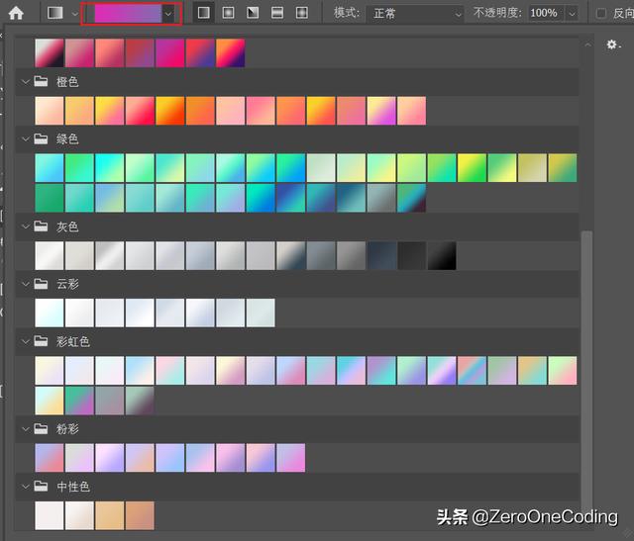Enable the 反向 (Reverse) checkbox
The height and width of the screenshot is (541, 634).
click(602, 13)
